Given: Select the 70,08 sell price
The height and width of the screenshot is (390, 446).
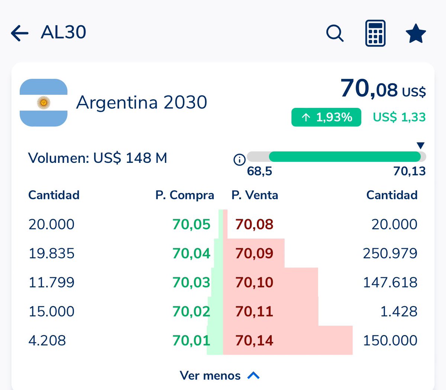Looking at the screenshot, I should [255, 225].
